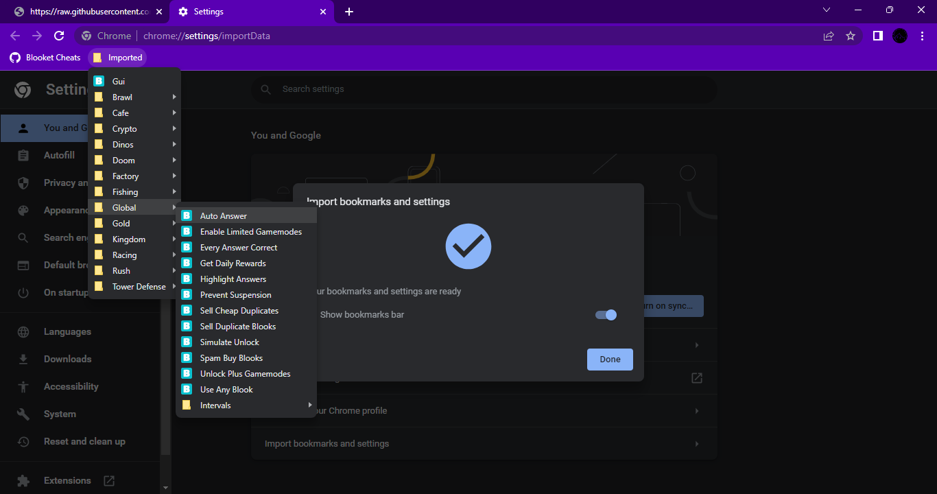Click Highlight Answers bookmark icon

(186, 279)
